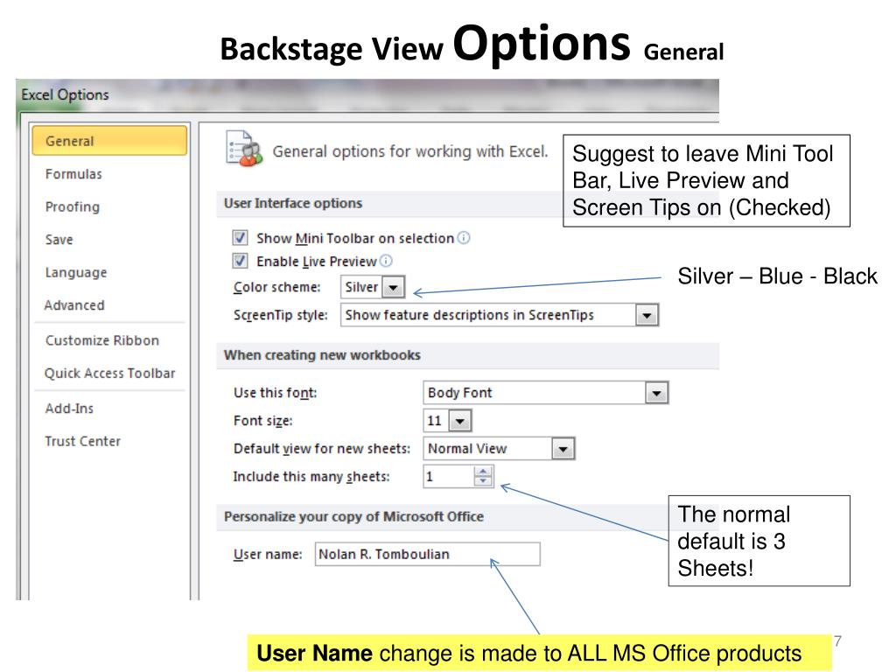Image resolution: width=896 pixels, height=672 pixels.
Task: Select the General category in Excel Options
Action: 109,141
